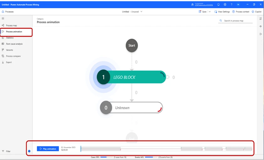The width and height of the screenshot is (264, 160).
Task: Open Process context
Action: coord(241,12)
